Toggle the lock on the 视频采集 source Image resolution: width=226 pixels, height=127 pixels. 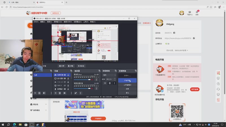point(68,75)
